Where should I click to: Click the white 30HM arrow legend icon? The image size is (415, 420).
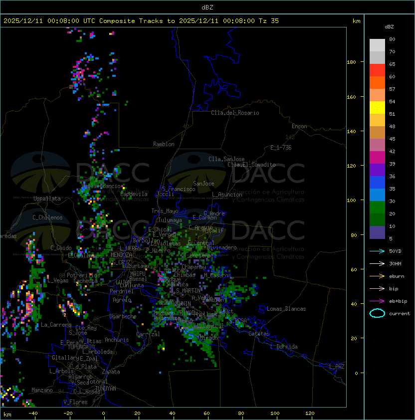point(377,263)
